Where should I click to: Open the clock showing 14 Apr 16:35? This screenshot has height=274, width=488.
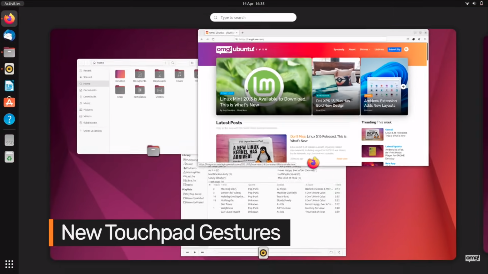tap(253, 4)
